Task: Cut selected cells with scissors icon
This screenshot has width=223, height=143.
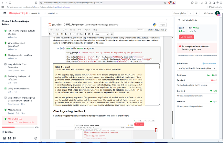Action: pos(58,34)
